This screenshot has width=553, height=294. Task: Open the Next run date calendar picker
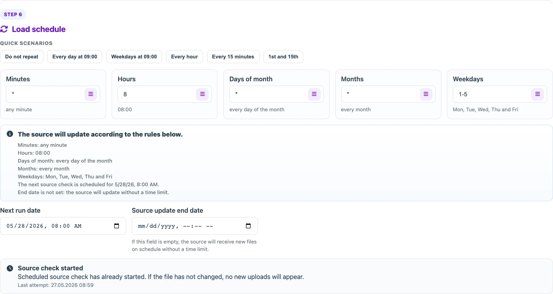116,226
